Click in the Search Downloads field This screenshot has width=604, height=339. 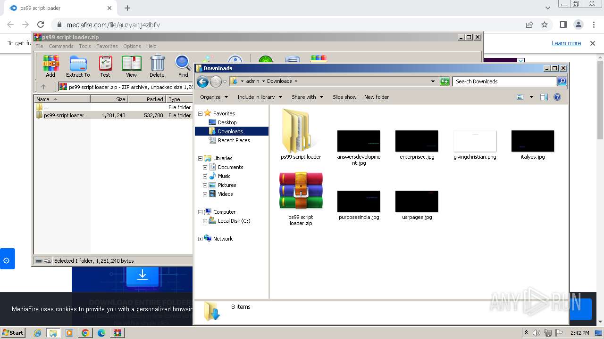tap(504, 81)
